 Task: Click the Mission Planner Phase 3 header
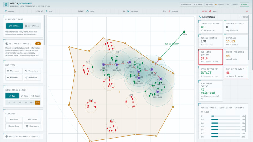click(23, 137)
